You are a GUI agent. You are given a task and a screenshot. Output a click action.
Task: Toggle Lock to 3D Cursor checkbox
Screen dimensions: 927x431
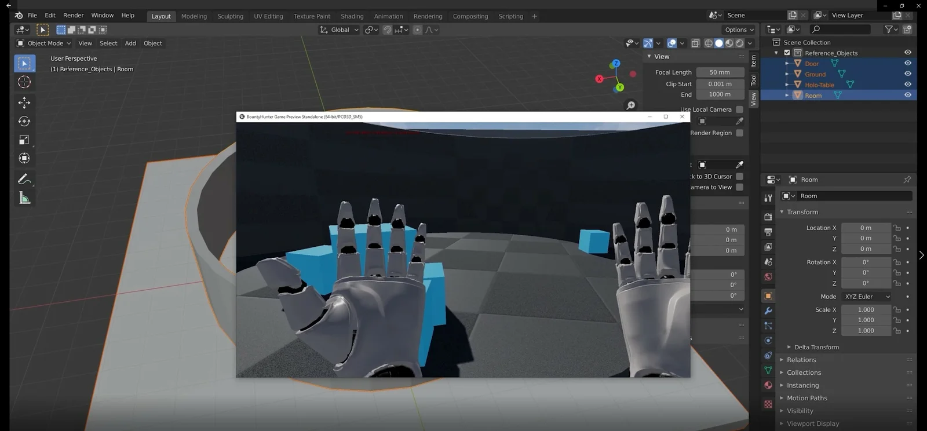point(739,177)
